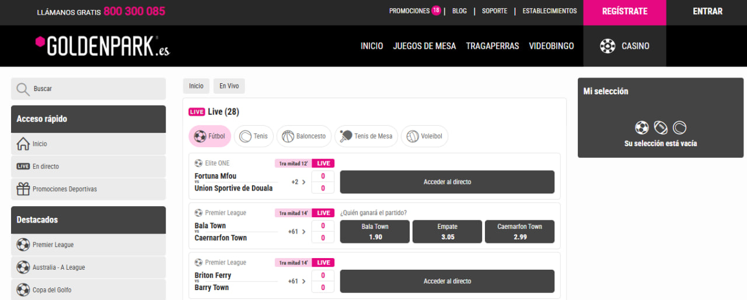Open the SOPORTE link

[494, 11]
